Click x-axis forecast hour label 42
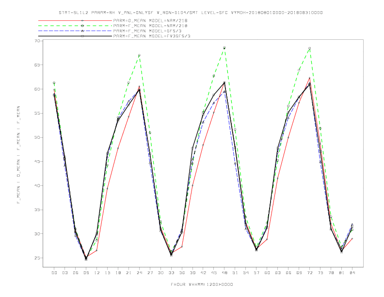 pyautogui.click(x=203, y=273)
